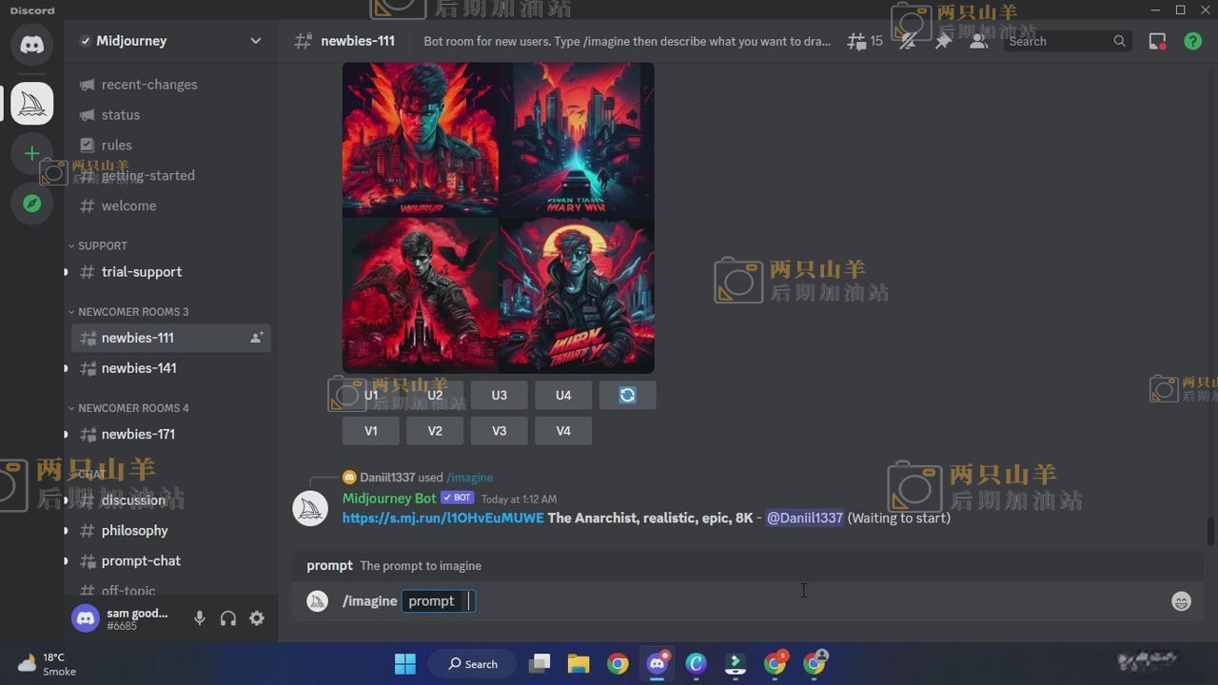Screen dimensions: 1218x685
Task: Toggle the member list icon
Action: tap(978, 41)
